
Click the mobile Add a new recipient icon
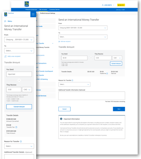[x=5, y=56]
